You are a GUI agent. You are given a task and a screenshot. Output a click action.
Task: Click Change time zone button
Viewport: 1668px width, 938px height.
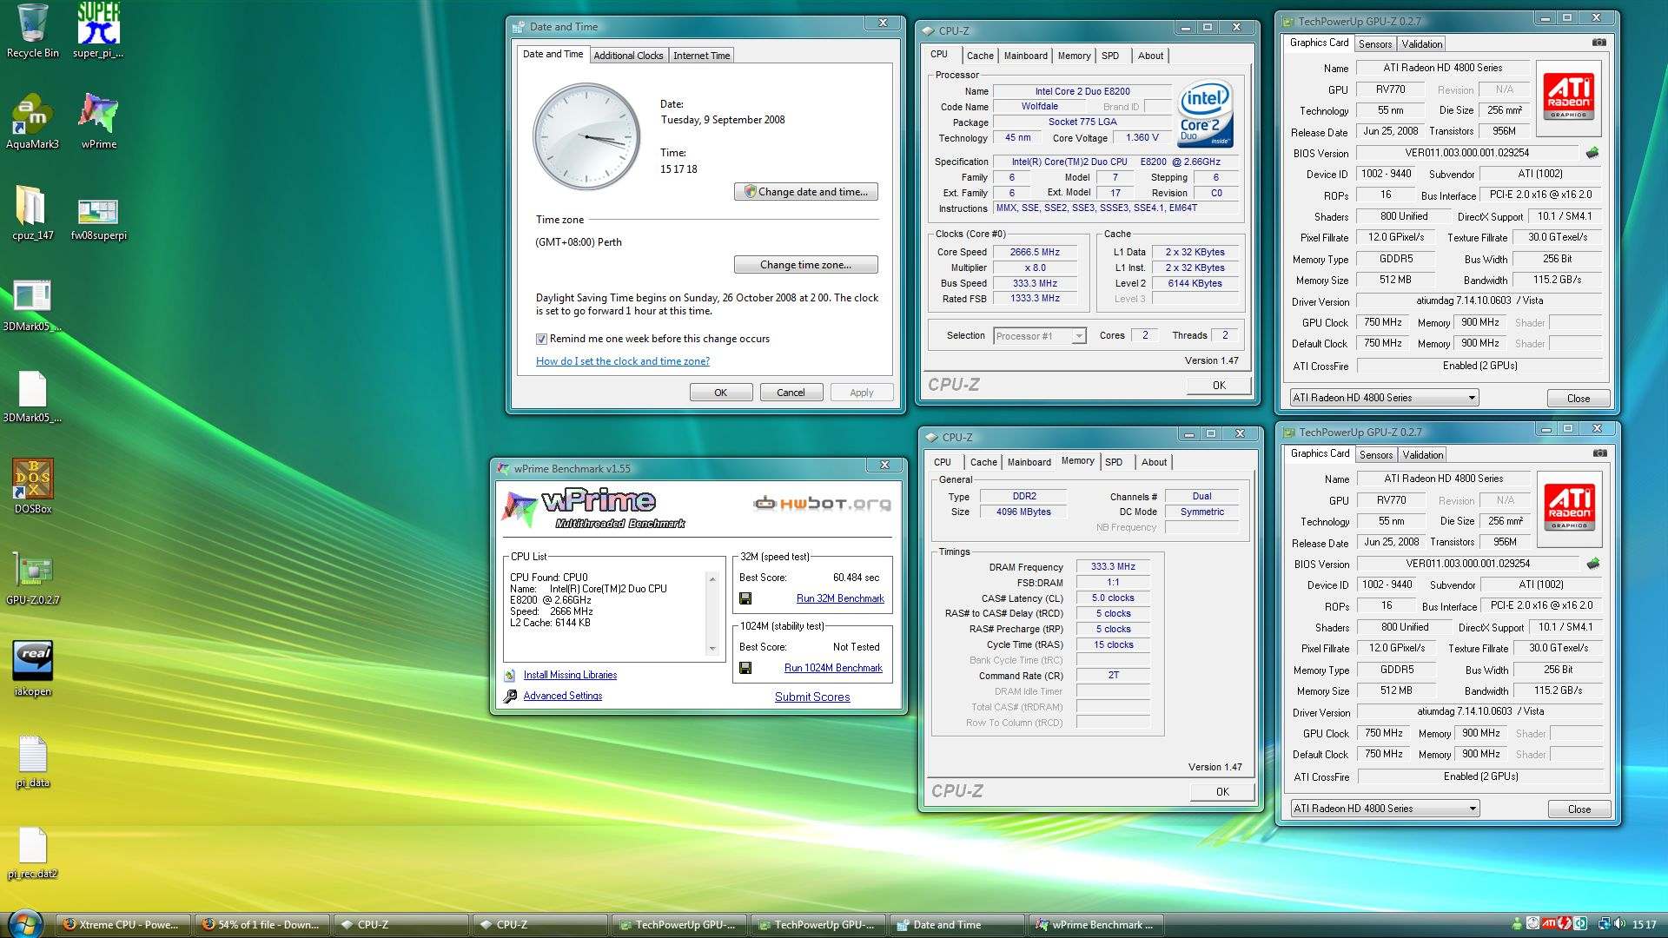tap(805, 265)
